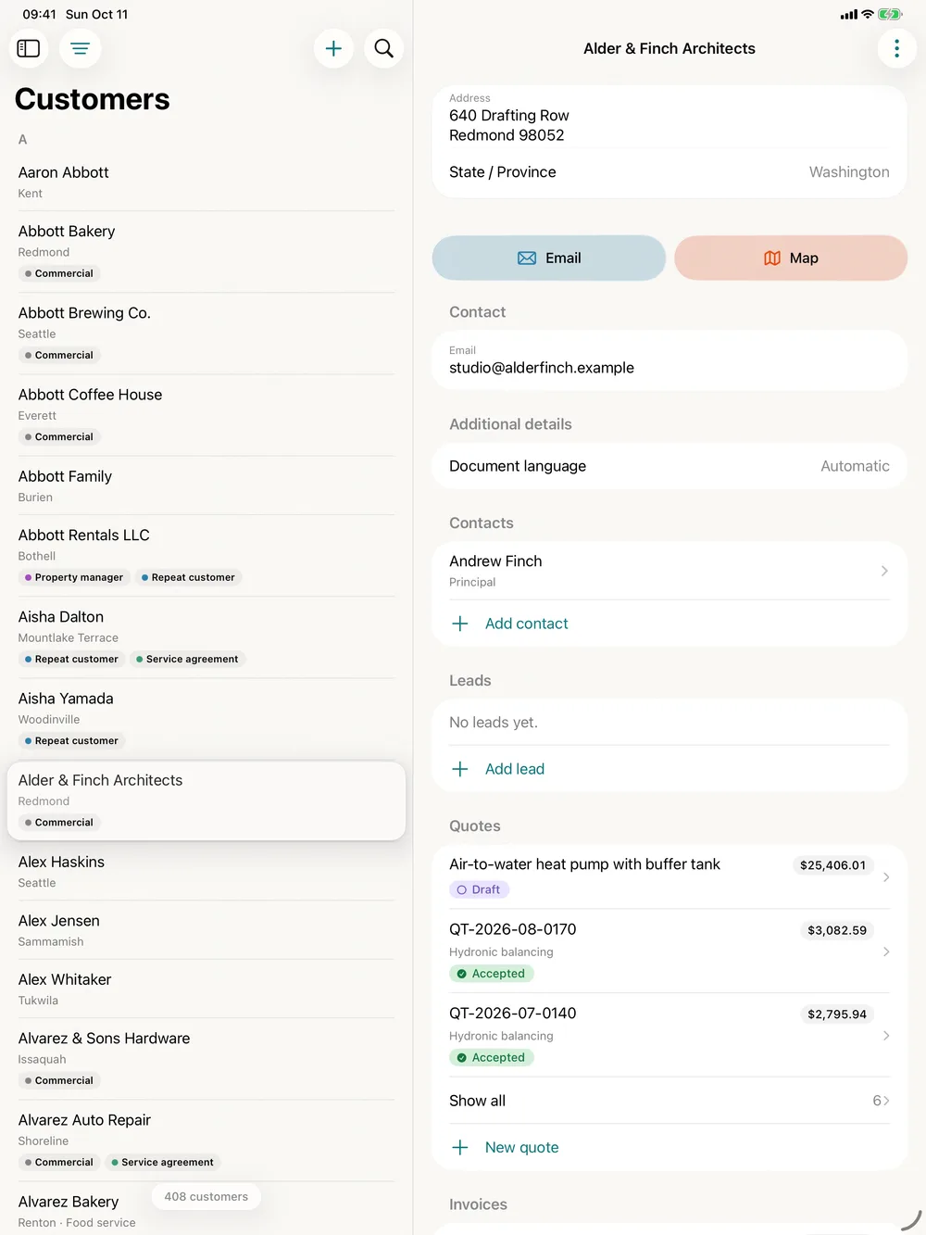
Task: Click the $25,406.01 quote amount
Action: (832, 865)
